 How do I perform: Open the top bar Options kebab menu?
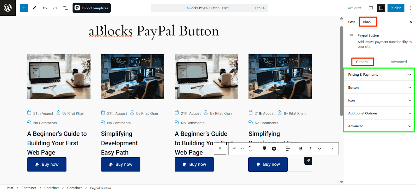pos(411,8)
